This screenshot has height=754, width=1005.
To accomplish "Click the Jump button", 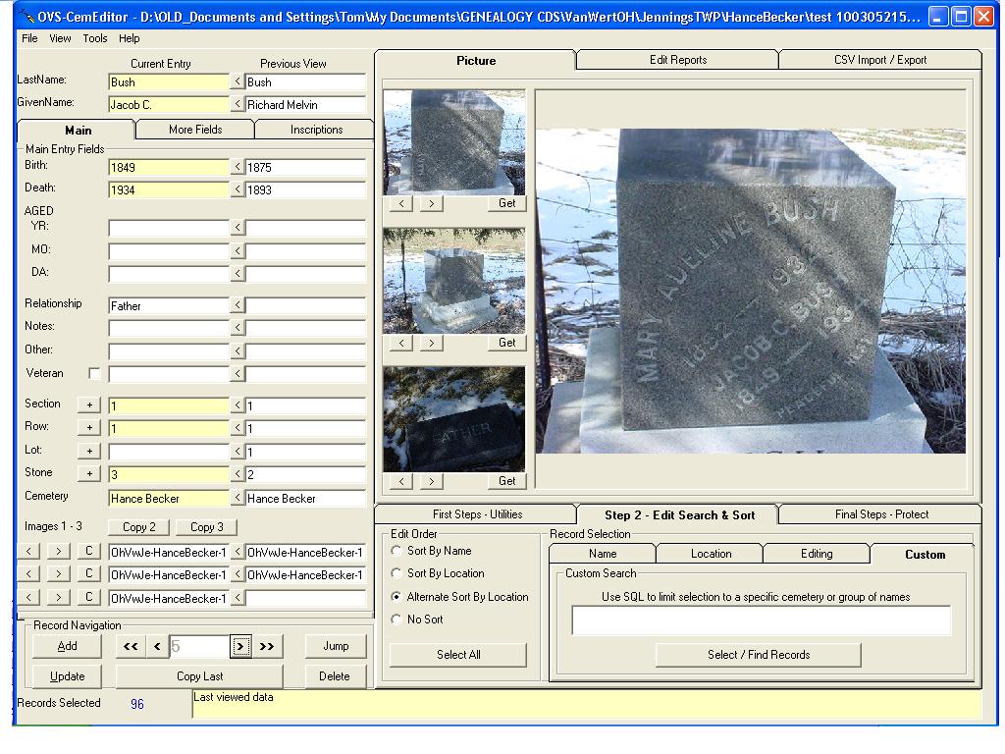I will [336, 646].
